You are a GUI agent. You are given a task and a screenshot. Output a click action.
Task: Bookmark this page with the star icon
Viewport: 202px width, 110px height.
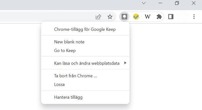(110, 17)
